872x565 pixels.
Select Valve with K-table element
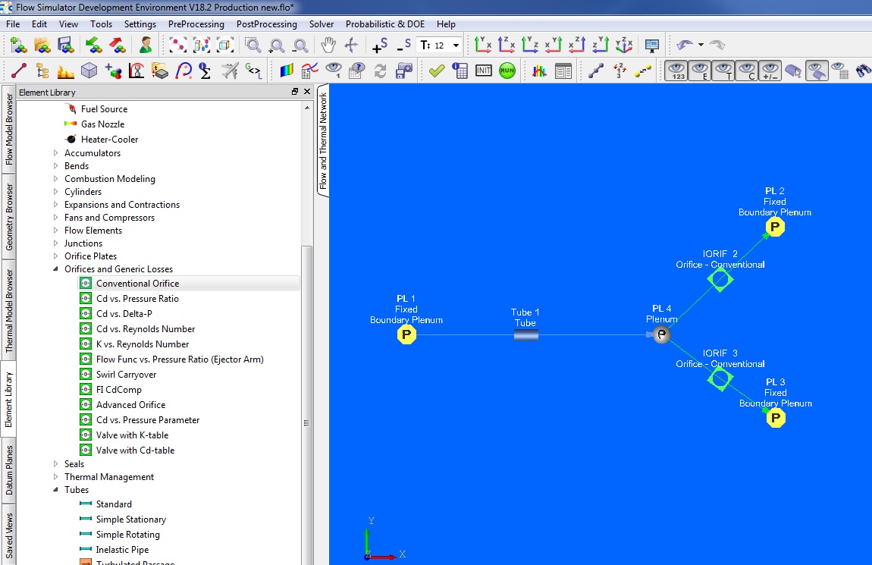coord(132,435)
